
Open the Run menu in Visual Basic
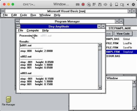[x=33, y=15]
